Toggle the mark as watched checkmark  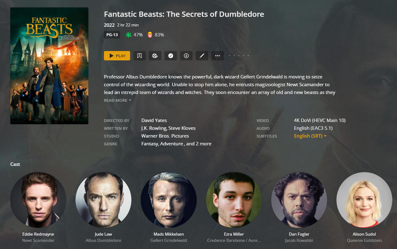171,56
